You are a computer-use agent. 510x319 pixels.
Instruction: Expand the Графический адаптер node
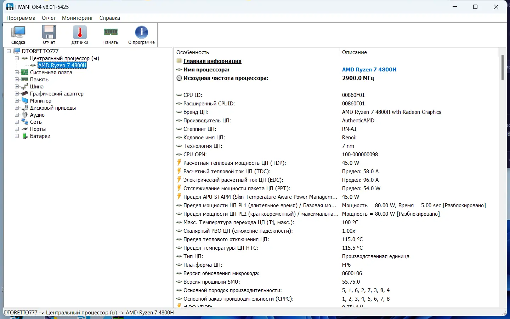(17, 93)
